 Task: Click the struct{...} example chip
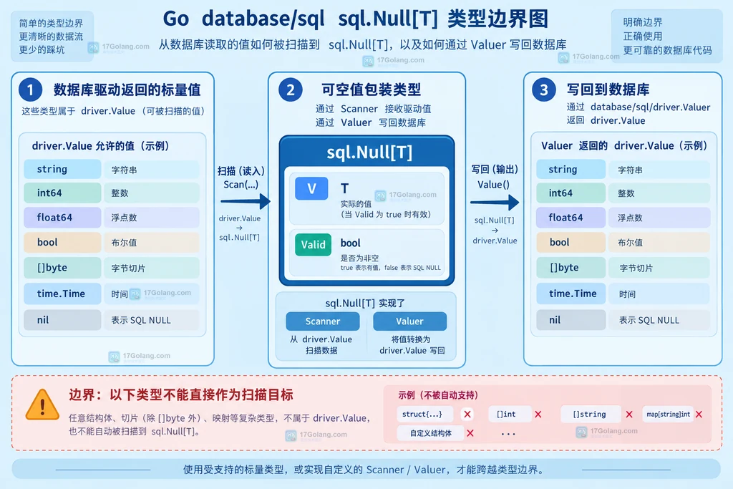click(x=425, y=415)
